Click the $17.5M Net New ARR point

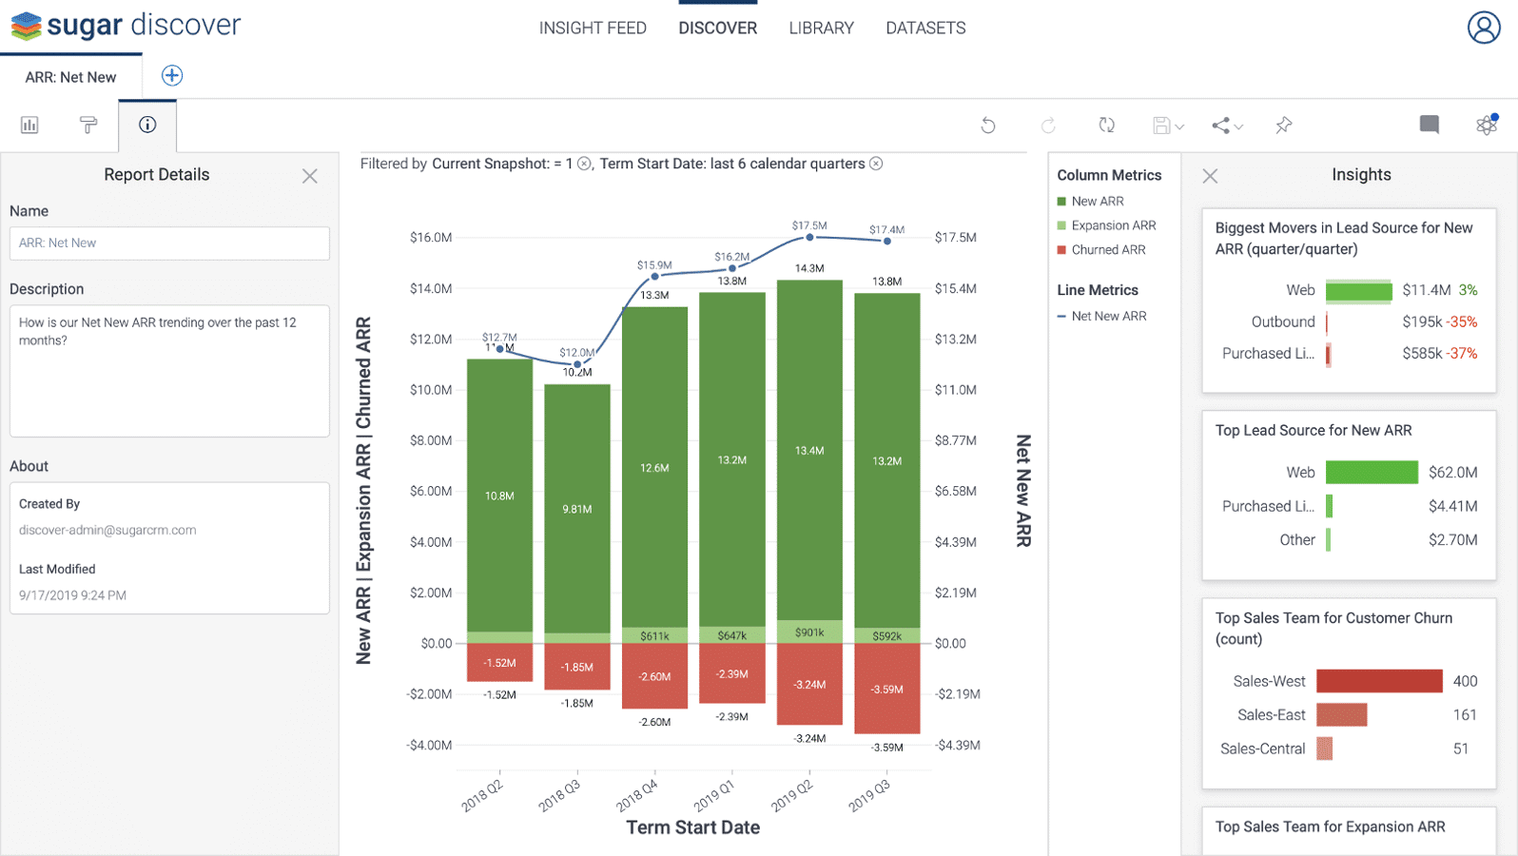(x=809, y=237)
